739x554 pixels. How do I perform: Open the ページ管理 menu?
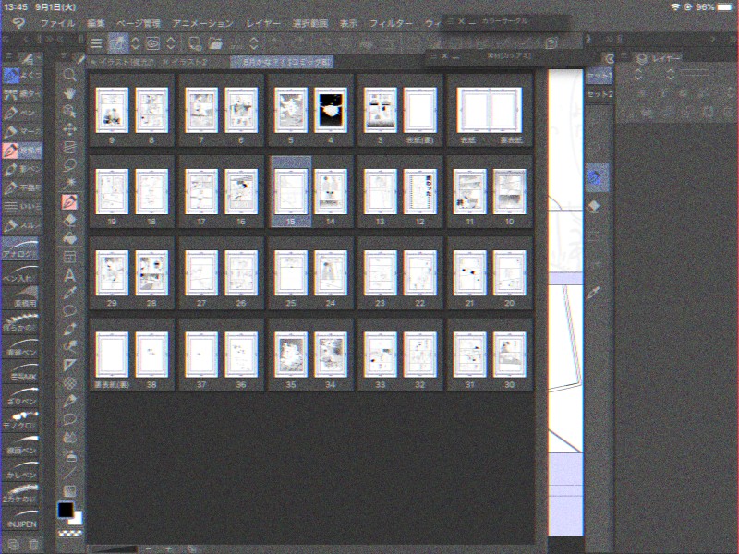[x=138, y=23]
